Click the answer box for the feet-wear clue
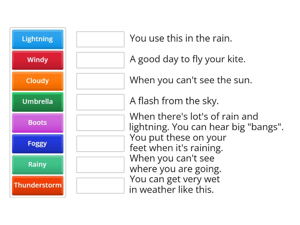Image resolution: width=300 pixels, height=225 pixels. [100, 143]
